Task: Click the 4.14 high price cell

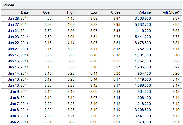Action: click(66, 43)
